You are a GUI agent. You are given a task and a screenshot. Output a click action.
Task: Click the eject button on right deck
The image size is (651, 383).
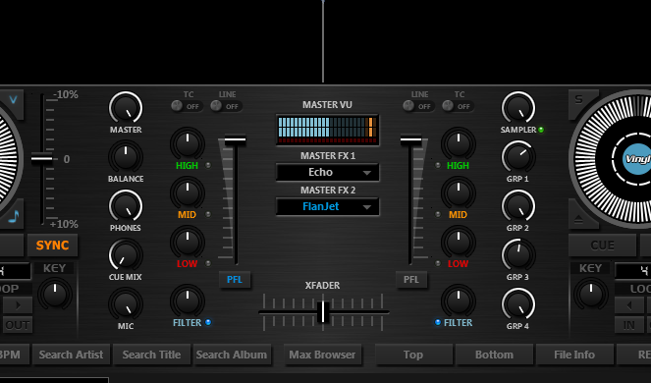[x=579, y=218]
